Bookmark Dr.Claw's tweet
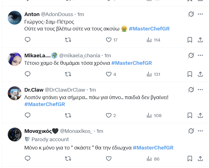 click(x=190, y=115)
